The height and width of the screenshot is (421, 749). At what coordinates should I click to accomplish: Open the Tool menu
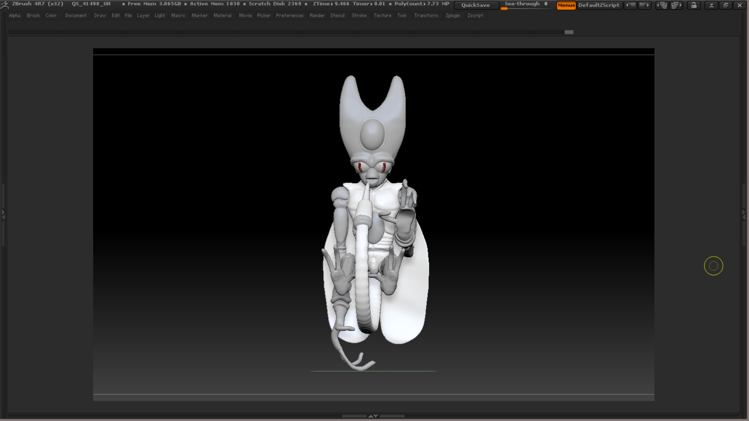[x=401, y=16]
